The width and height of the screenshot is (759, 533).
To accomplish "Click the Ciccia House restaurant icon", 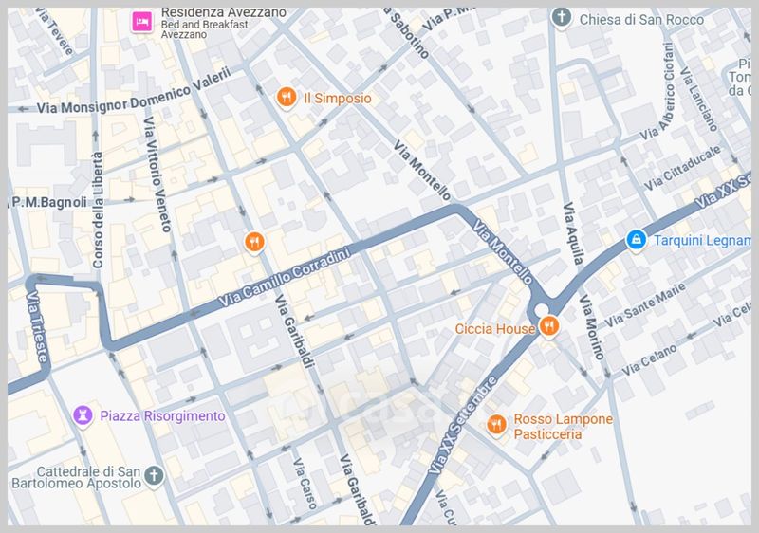I will point(549,326).
